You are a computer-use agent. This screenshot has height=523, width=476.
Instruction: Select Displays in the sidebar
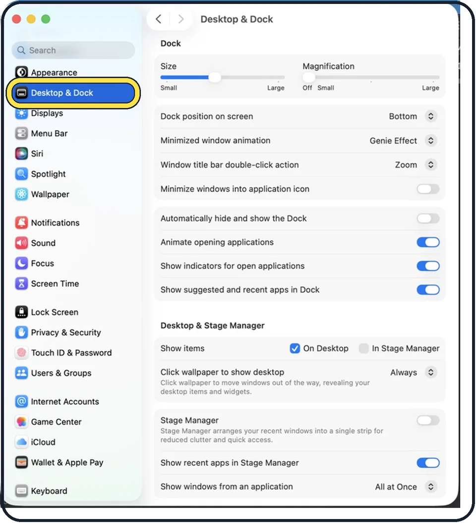pos(47,113)
